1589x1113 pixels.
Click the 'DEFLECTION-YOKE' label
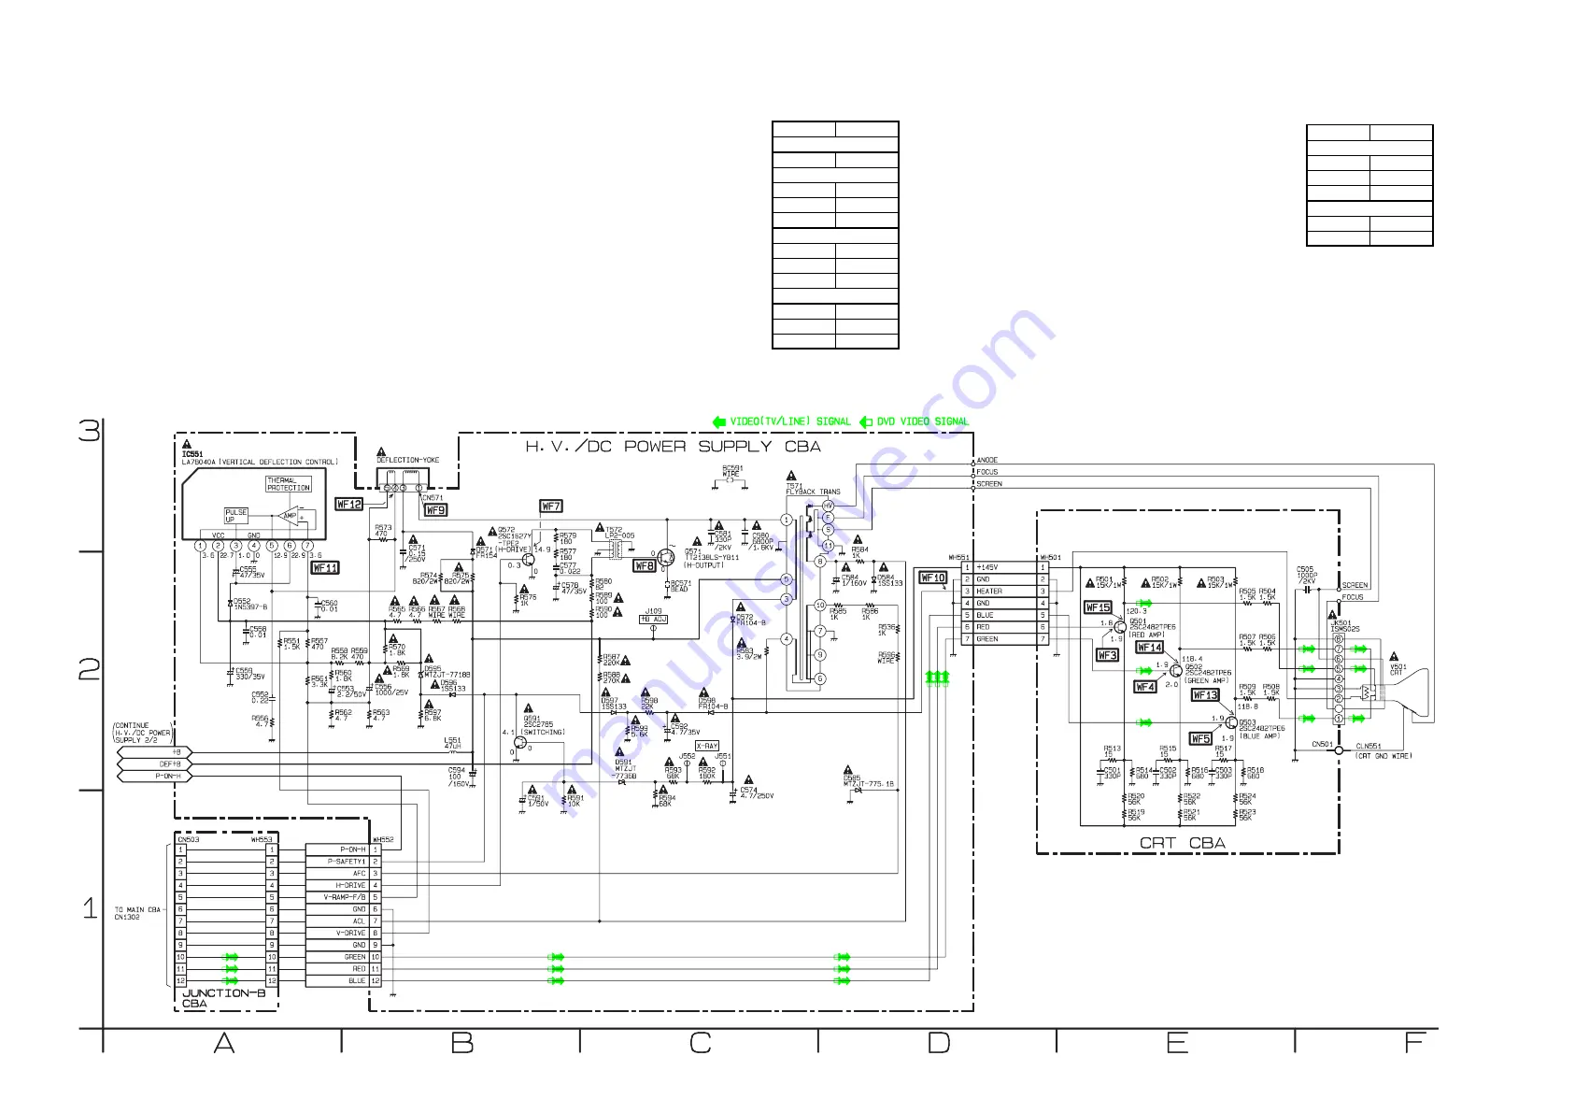pos(407,460)
